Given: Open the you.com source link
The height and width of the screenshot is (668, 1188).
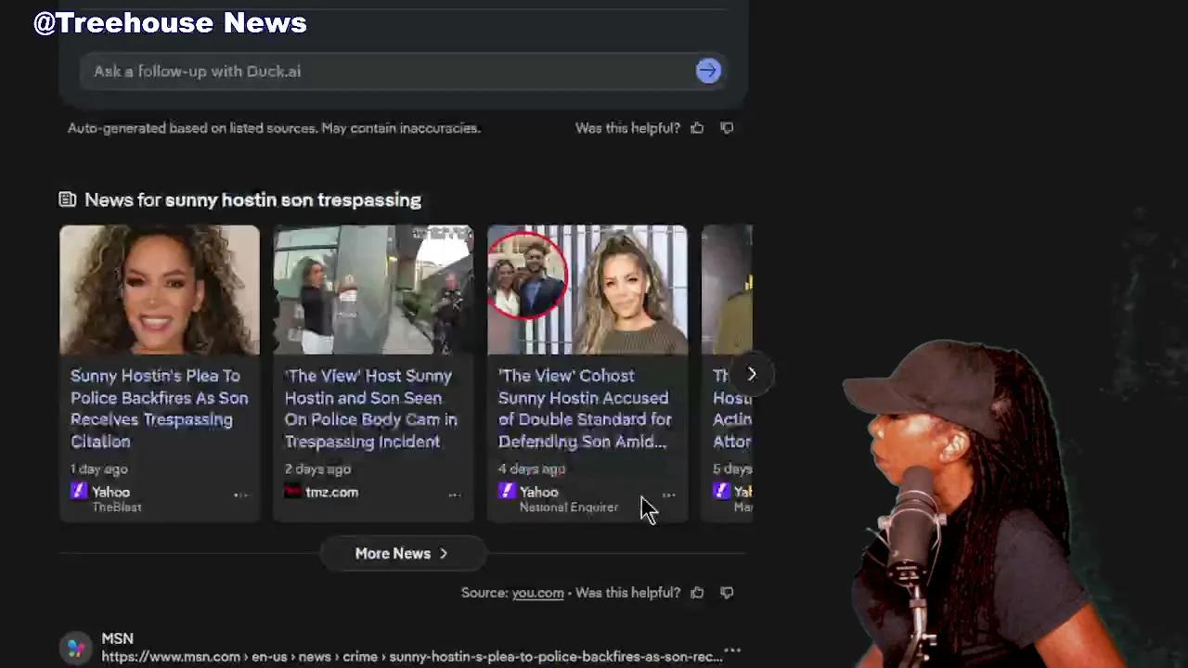Looking at the screenshot, I should point(537,593).
